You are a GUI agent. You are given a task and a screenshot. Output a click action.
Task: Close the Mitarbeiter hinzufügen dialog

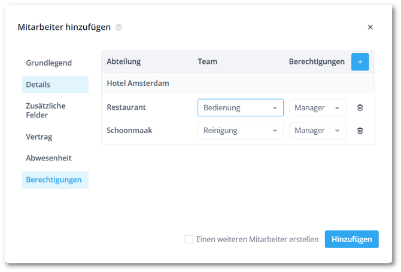[x=370, y=27]
